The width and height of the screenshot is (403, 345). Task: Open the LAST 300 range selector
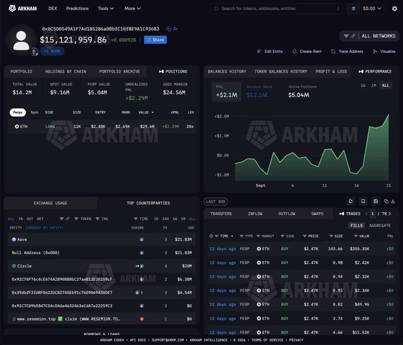[x=216, y=202]
